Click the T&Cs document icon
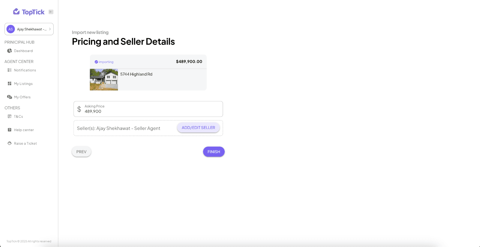 [10, 116]
